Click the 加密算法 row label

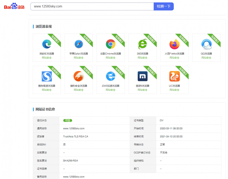click(x=42, y=153)
